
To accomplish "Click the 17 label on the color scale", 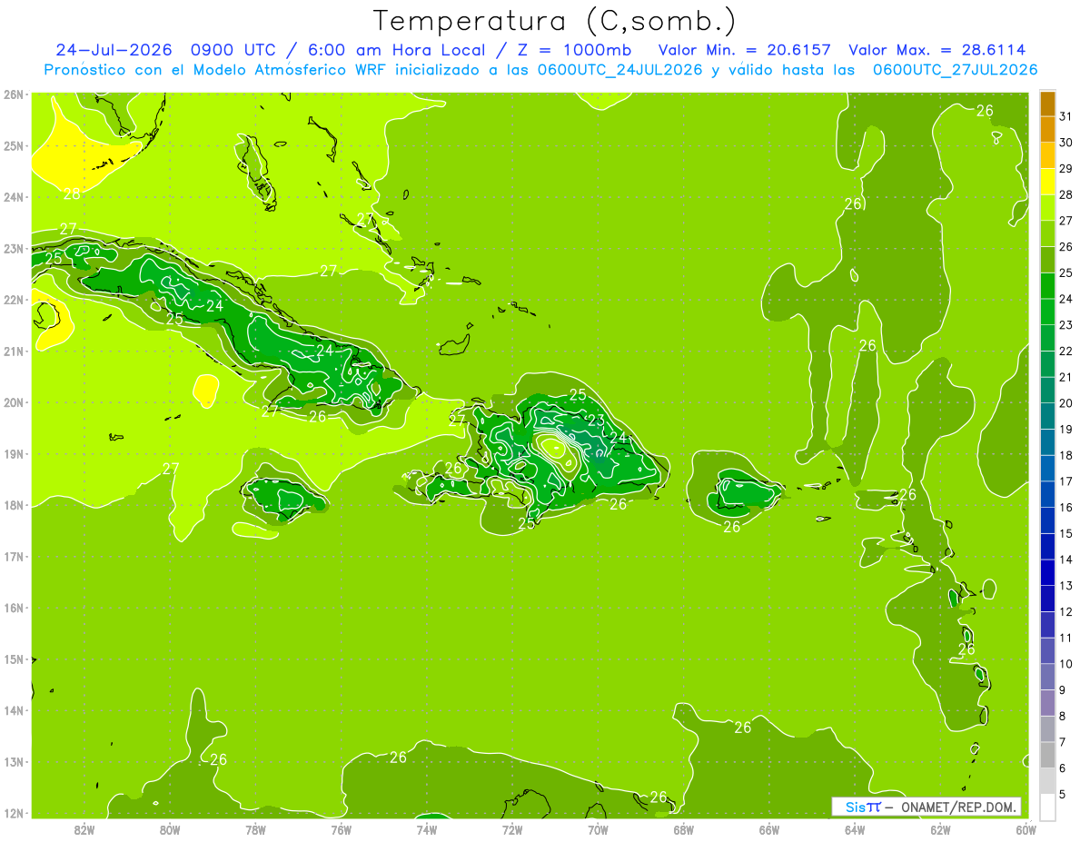I will (1066, 481).
